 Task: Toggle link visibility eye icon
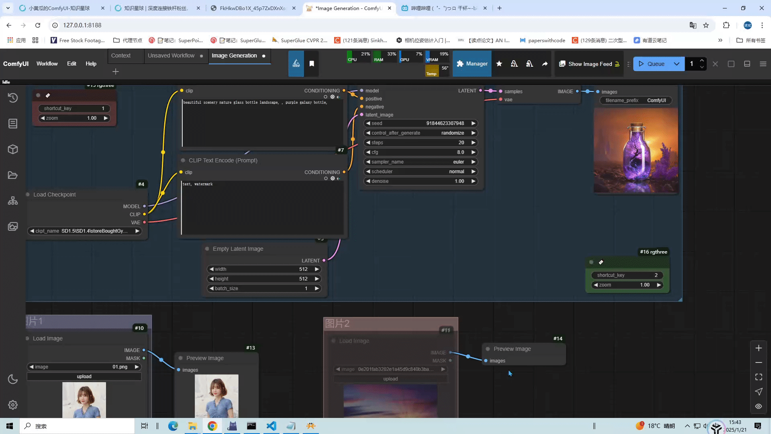[x=758, y=406]
